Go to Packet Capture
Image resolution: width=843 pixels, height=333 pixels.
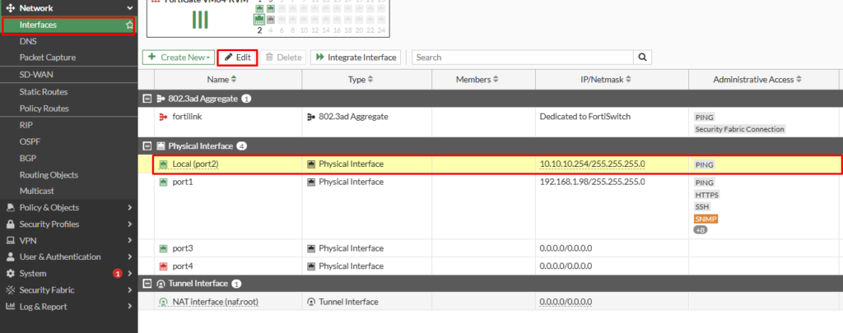tap(47, 58)
